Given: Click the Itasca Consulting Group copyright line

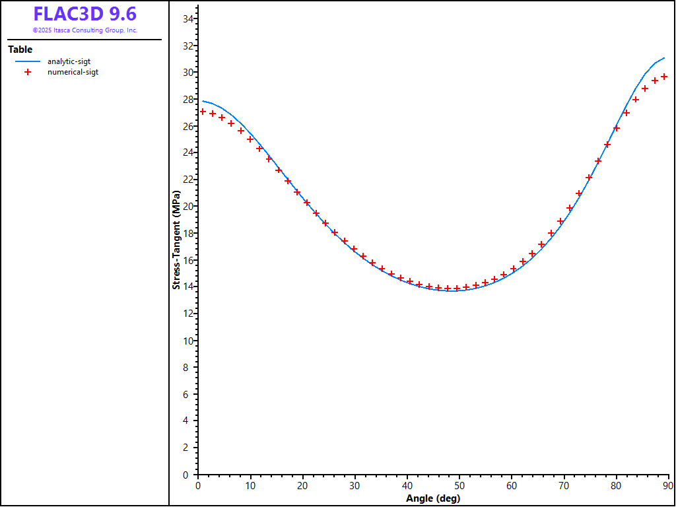Looking at the screenshot, I should pyautogui.click(x=84, y=30).
